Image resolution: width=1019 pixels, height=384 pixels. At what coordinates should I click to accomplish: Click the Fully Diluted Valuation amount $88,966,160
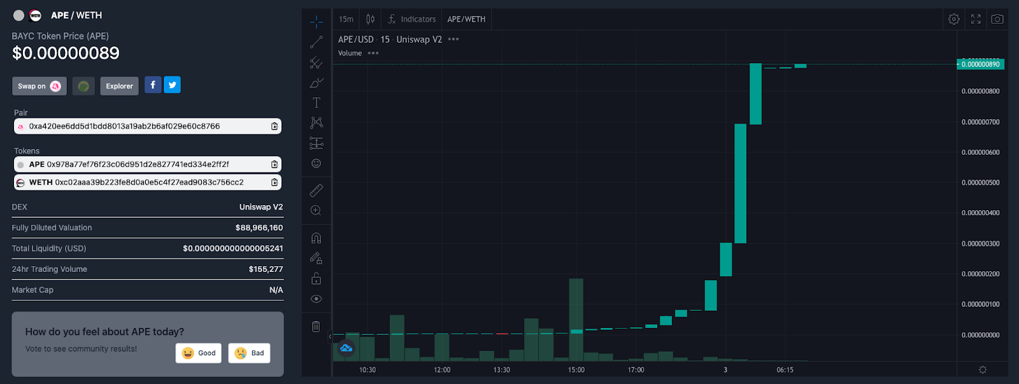pyautogui.click(x=259, y=228)
